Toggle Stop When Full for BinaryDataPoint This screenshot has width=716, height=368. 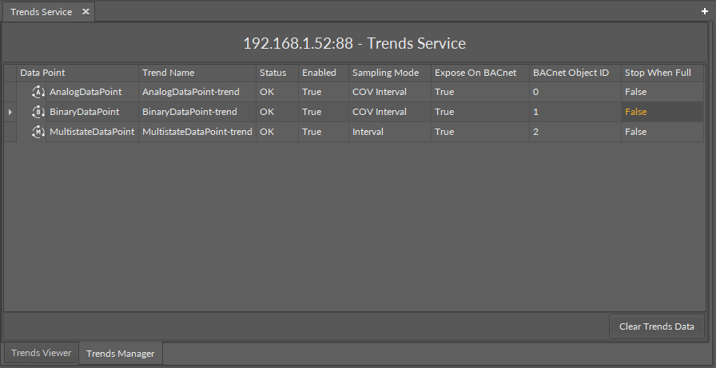(636, 112)
